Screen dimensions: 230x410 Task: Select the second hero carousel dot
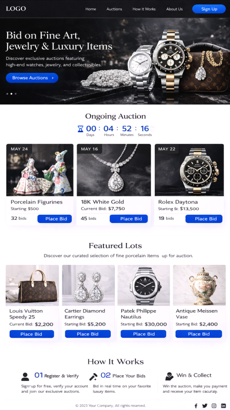[11, 94]
